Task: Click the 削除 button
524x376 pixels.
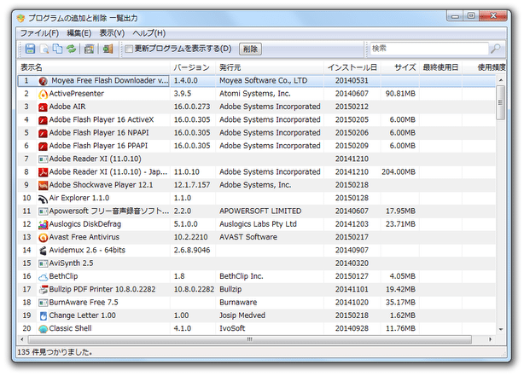Action: 250,49
